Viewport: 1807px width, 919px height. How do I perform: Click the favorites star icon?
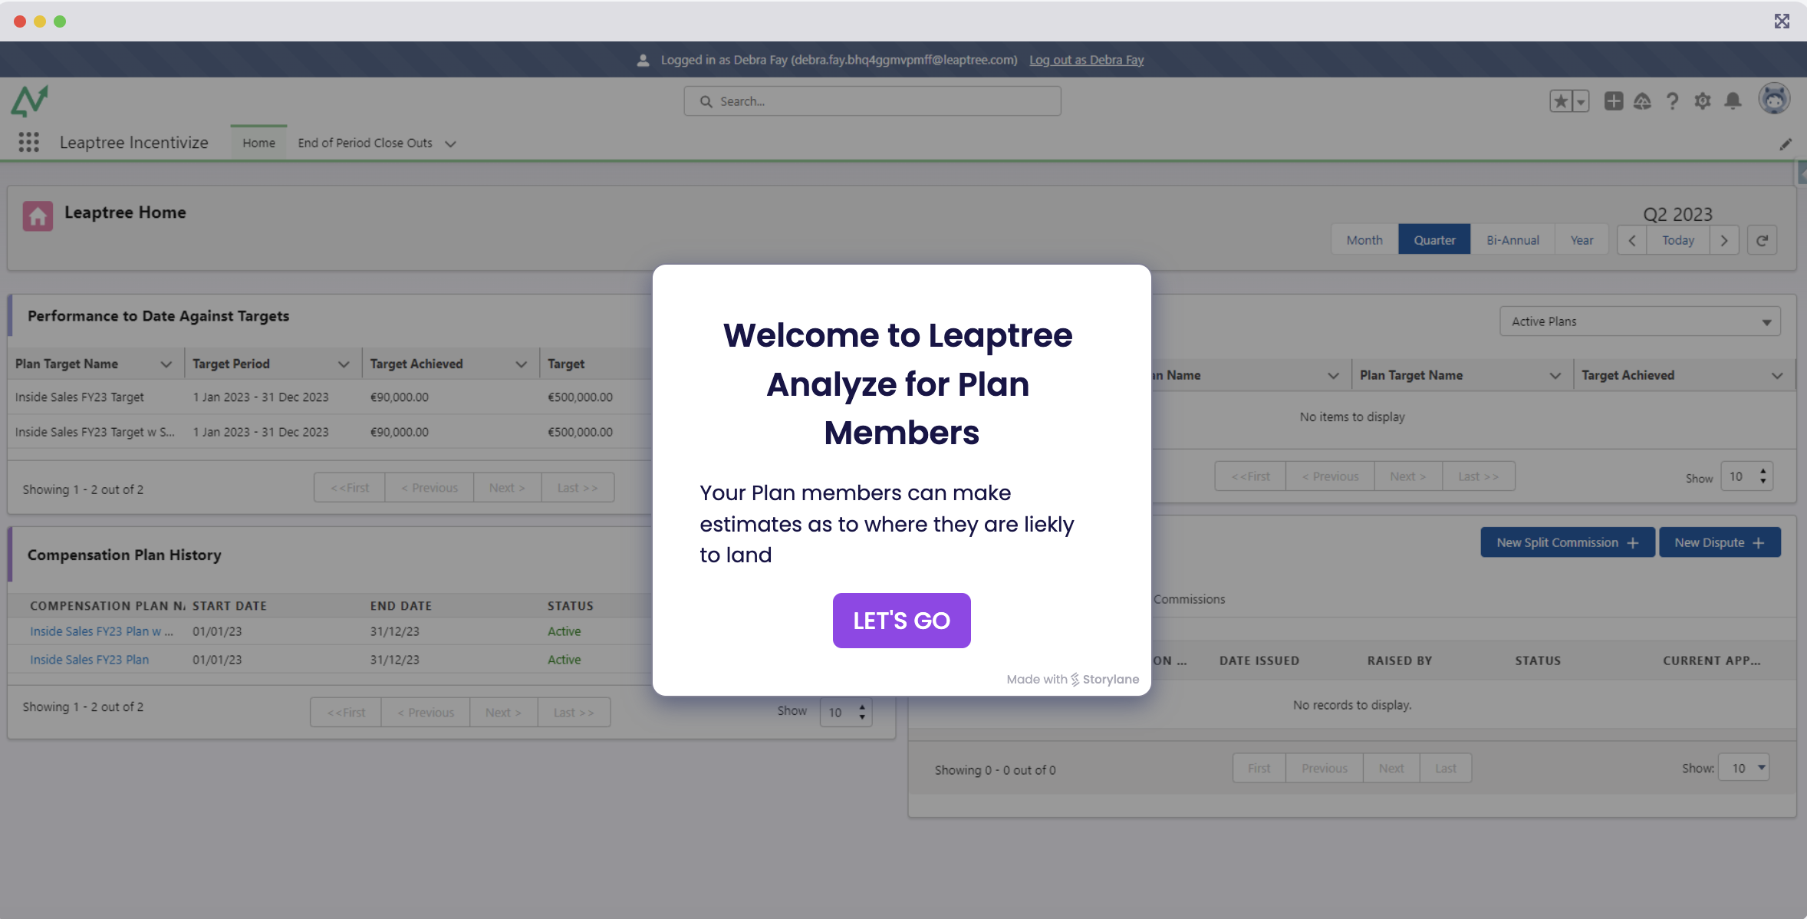coord(1561,101)
